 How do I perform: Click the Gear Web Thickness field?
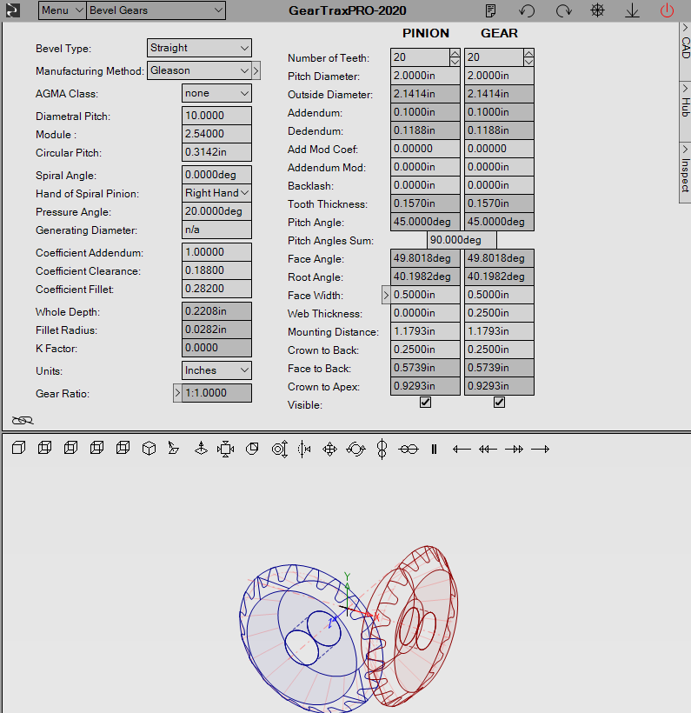(499, 313)
